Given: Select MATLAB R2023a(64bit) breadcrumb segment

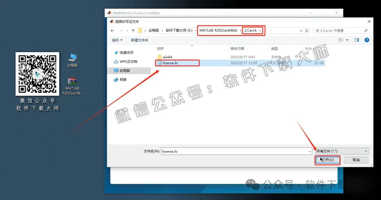Looking at the screenshot, I should point(218,30).
